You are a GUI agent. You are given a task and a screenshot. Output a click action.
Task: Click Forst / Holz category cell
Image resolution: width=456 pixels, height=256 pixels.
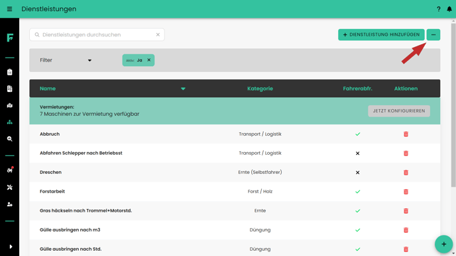[260, 191]
